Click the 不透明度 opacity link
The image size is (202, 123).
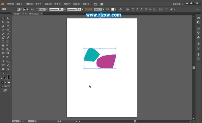(x=89, y=9)
